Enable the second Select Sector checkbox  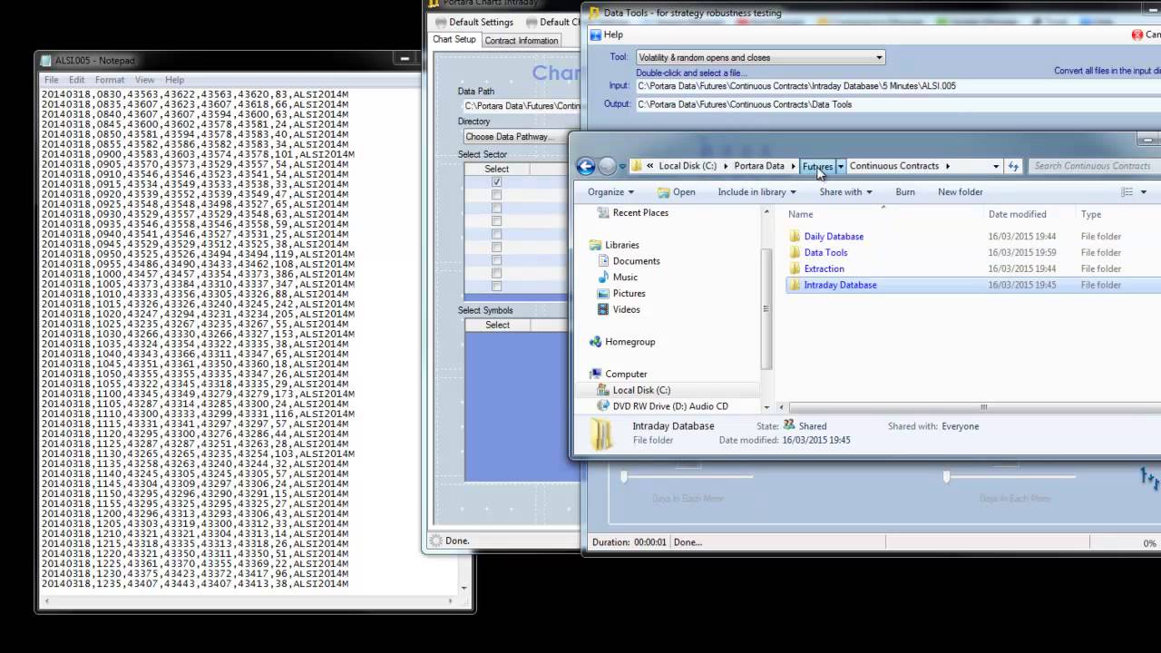[496, 195]
